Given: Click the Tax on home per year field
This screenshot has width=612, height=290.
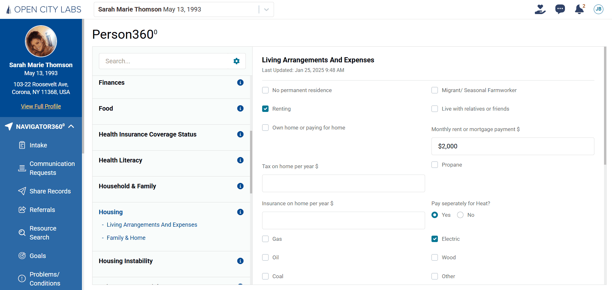Looking at the screenshot, I should point(343,184).
